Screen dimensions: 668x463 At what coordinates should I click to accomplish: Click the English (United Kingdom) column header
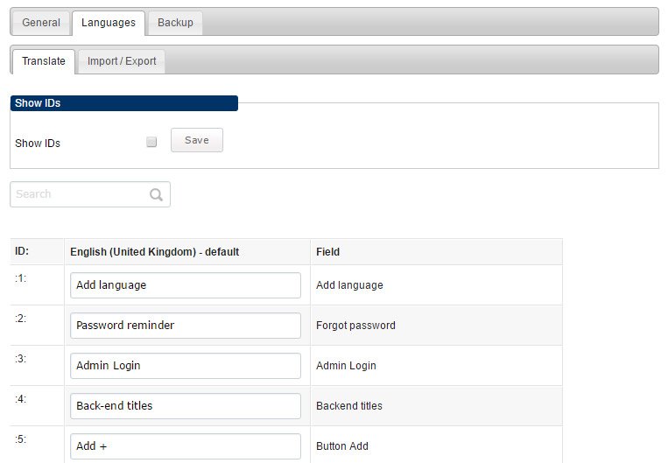(154, 252)
